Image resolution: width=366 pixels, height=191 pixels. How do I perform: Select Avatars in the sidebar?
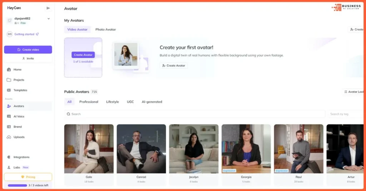click(x=28, y=106)
